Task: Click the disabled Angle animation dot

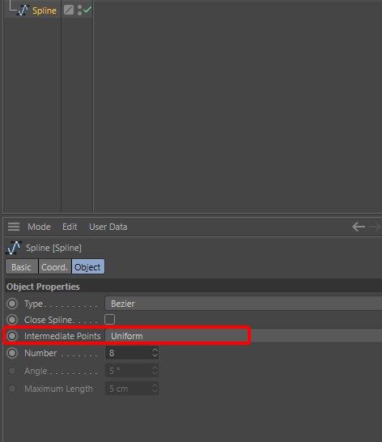Action: pos(12,371)
